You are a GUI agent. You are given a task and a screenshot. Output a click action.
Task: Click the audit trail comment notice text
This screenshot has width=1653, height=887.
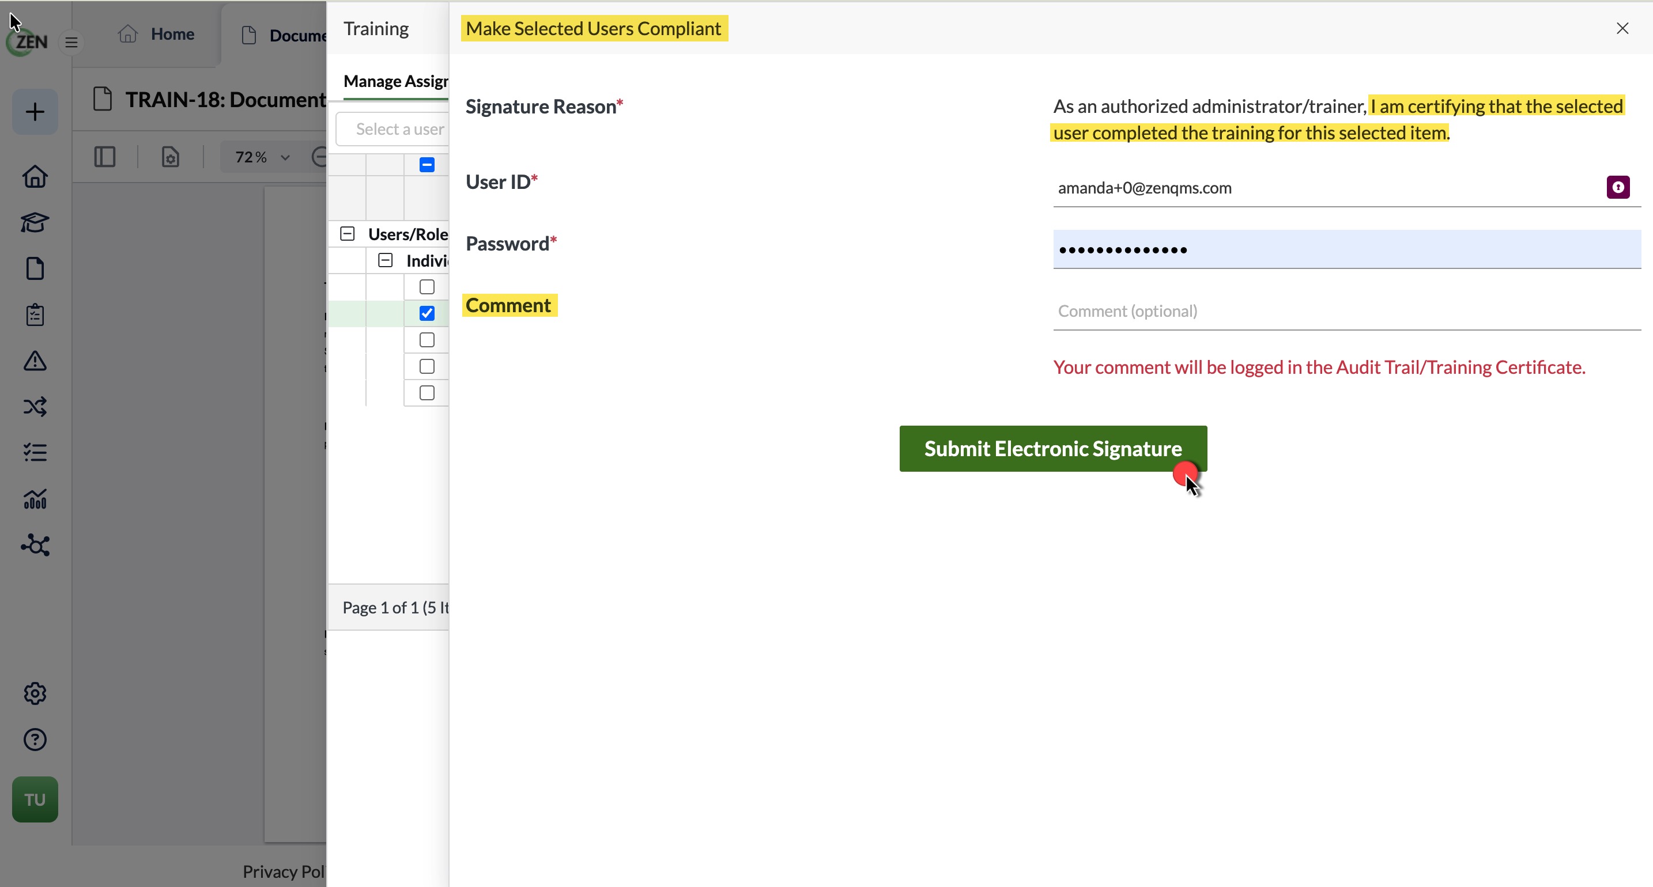[1319, 367]
